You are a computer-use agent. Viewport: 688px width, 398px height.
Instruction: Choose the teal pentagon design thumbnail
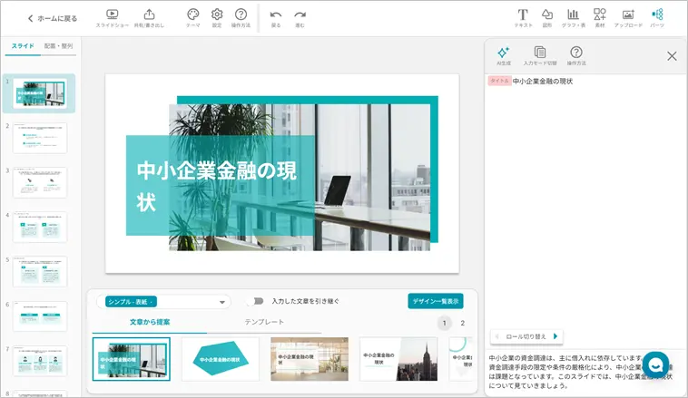pyautogui.click(x=221, y=359)
